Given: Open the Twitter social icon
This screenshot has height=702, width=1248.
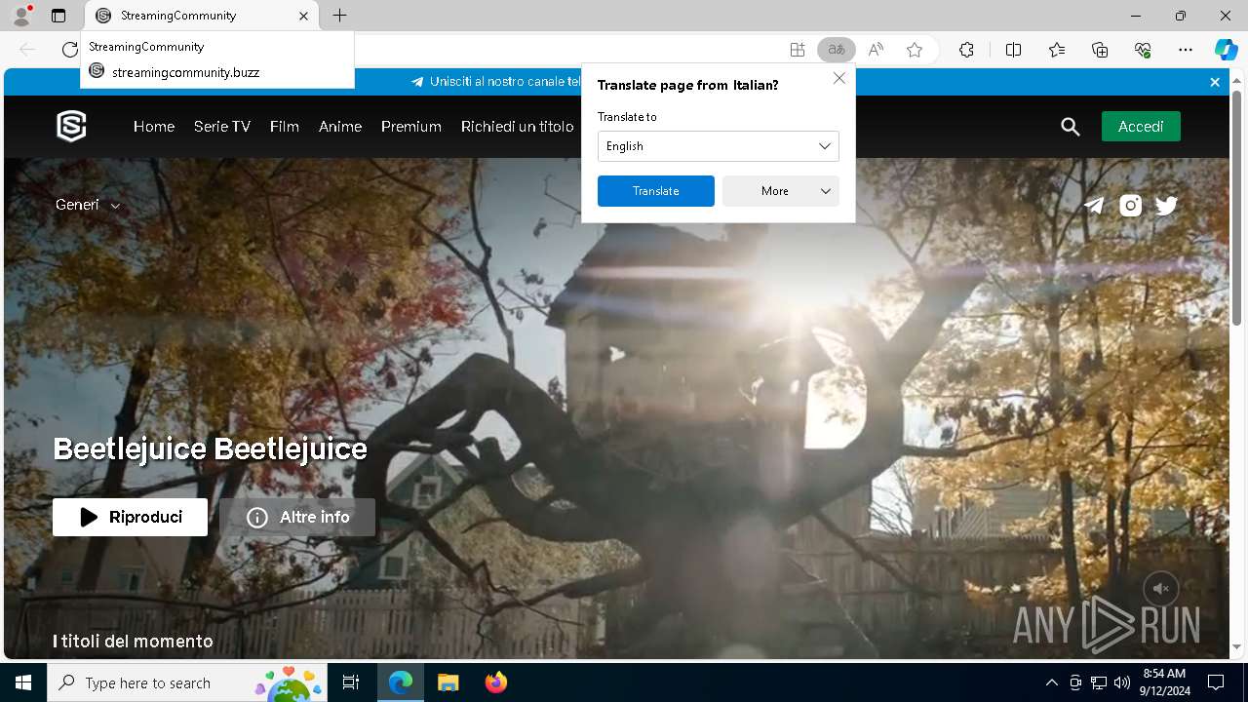Looking at the screenshot, I should [1166, 205].
